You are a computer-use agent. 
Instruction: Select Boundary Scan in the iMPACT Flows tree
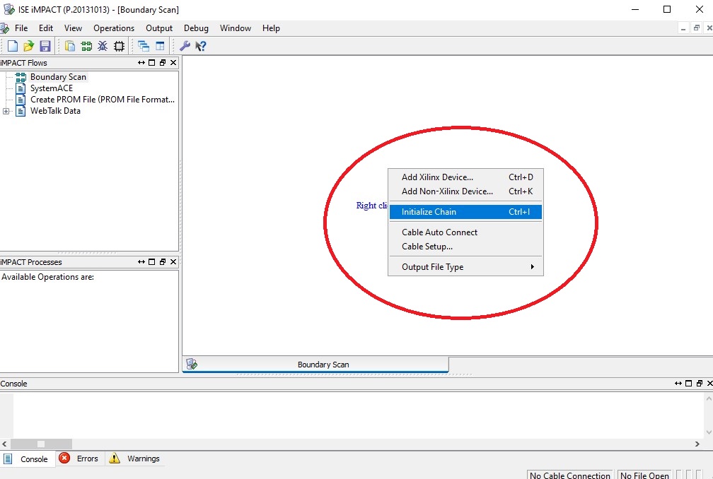coord(58,77)
